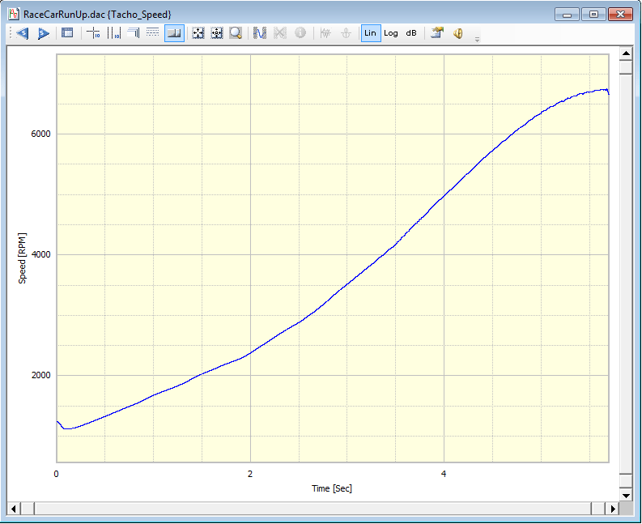Click the properties hand-and-page icon
Image resolution: width=642 pixels, height=524 pixels.
click(437, 33)
